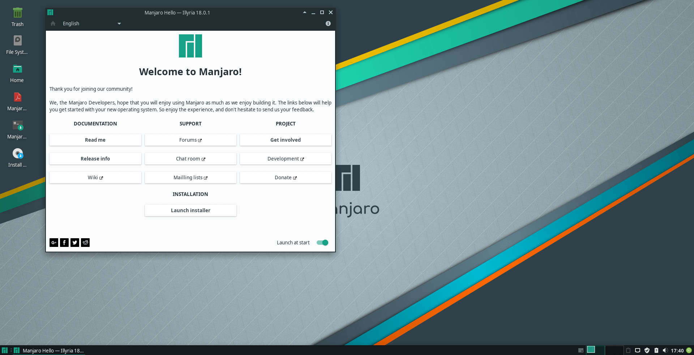Click 'Thank you for joining our community!' text
This screenshot has width=694, height=355.
click(x=91, y=89)
